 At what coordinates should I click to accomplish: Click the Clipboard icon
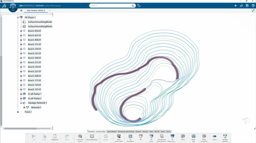(55, 136)
